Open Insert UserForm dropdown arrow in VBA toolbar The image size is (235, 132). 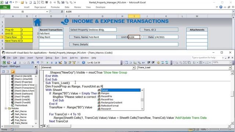click(11, 63)
